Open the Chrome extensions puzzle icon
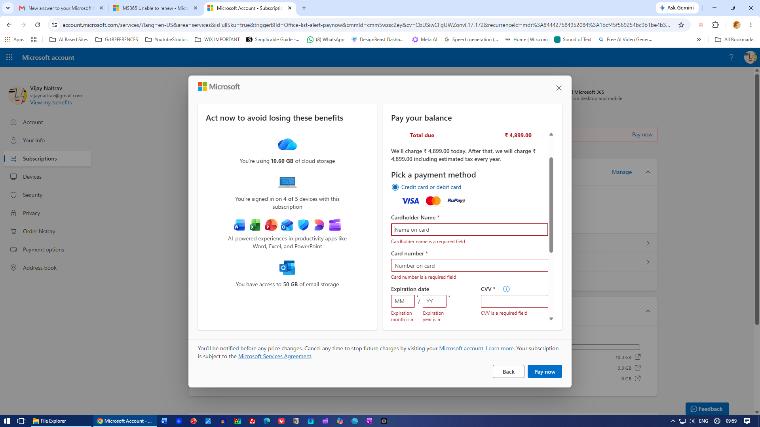The width and height of the screenshot is (760, 427). (x=715, y=25)
